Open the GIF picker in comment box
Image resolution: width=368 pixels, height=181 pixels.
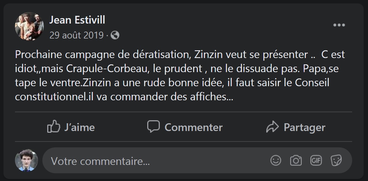pyautogui.click(x=316, y=160)
